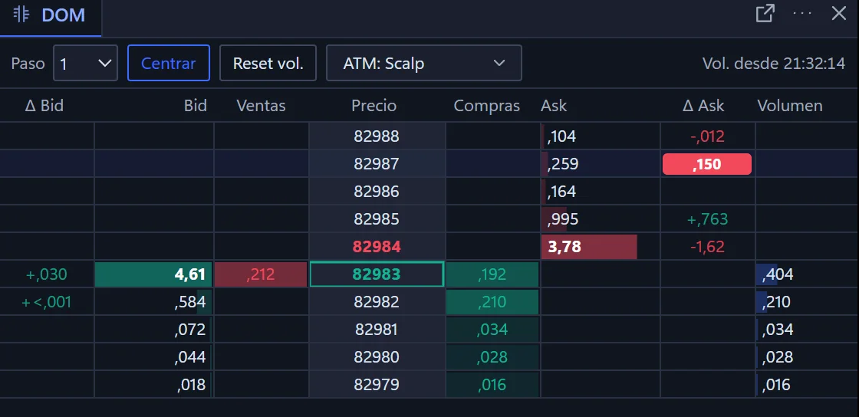The width and height of the screenshot is (859, 417).
Task: Click the Centrar button
Action: pyautogui.click(x=169, y=63)
